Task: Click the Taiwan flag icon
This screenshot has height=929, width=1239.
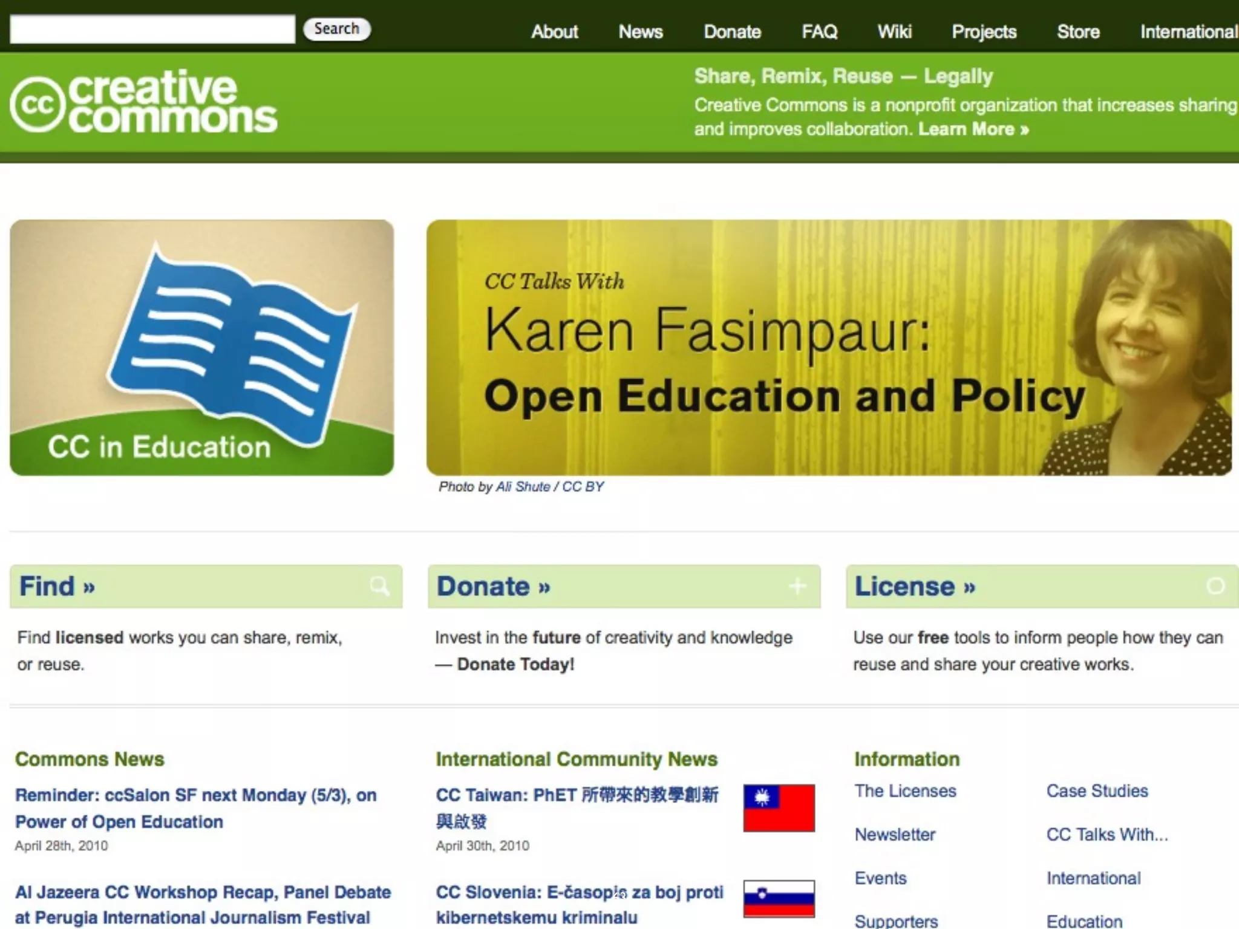Action: point(779,808)
